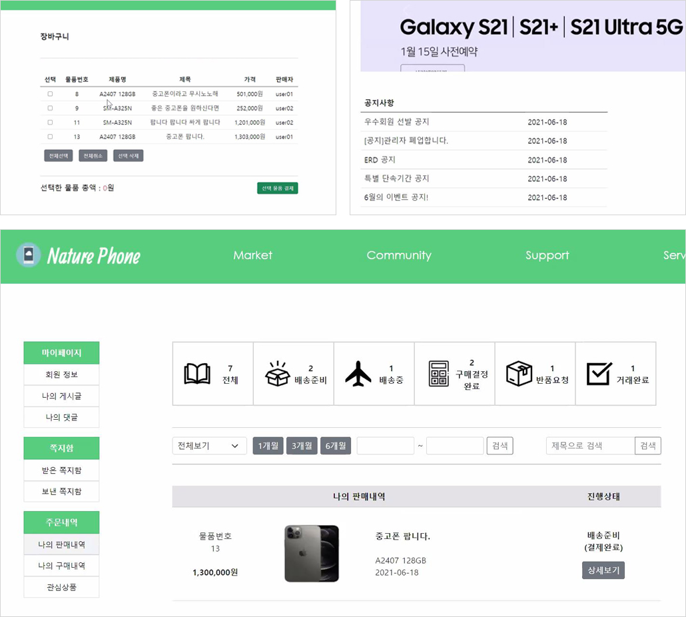Click the calculator 구매결정 완료 icon
The image size is (686, 617).
(x=438, y=374)
